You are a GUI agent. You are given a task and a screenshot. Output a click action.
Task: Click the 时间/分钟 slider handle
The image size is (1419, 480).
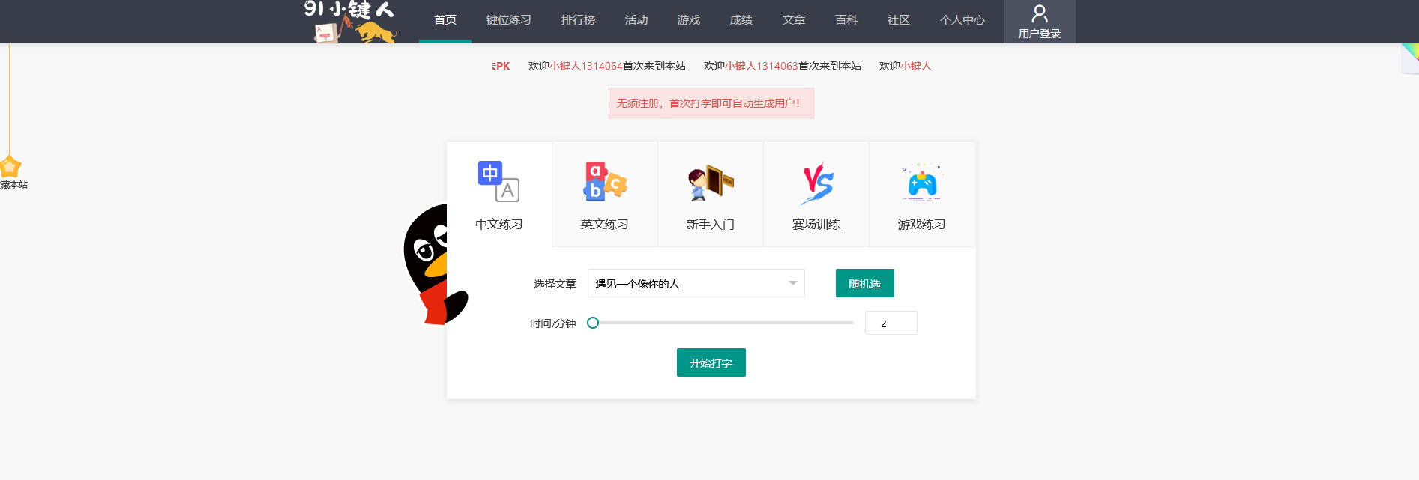point(593,323)
